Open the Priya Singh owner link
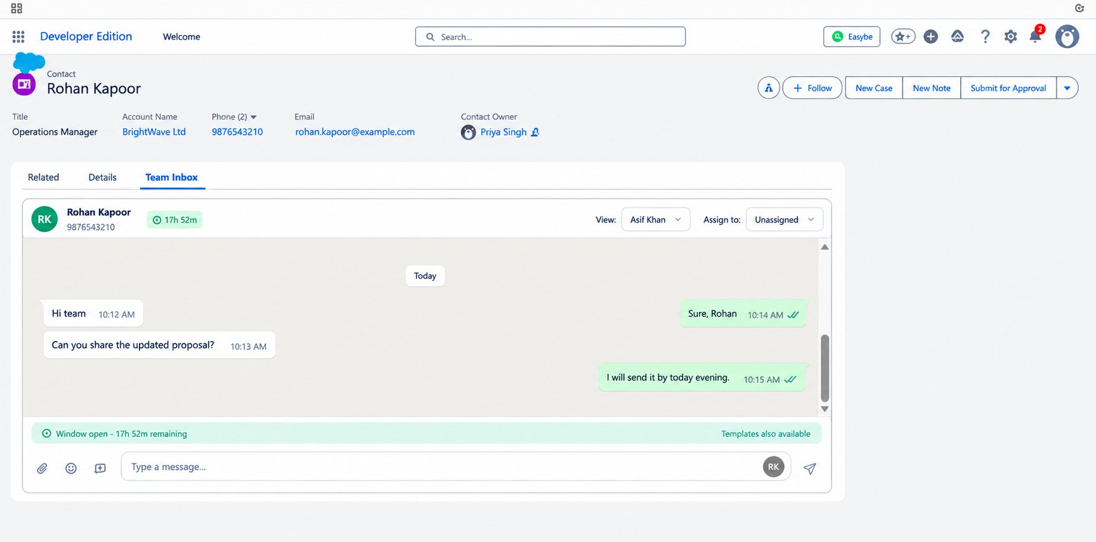The image size is (1096, 542). click(503, 132)
